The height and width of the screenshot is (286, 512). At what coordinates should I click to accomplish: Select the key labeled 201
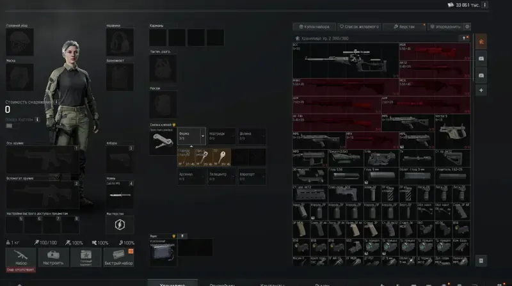tap(221, 157)
